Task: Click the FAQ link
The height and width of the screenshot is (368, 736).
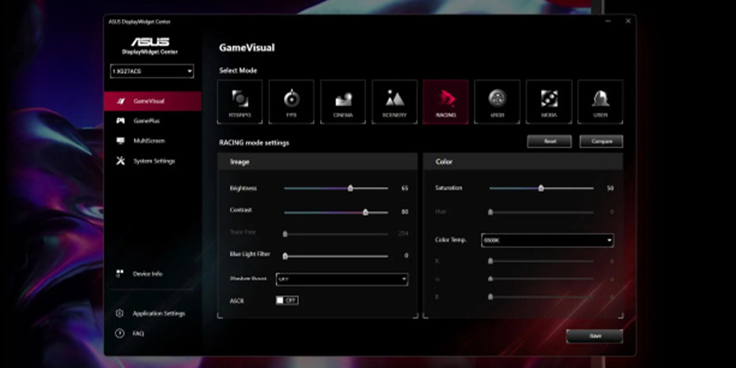Action: (x=138, y=333)
